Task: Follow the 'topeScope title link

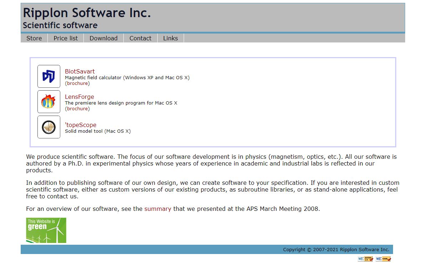Action: [x=81, y=125]
